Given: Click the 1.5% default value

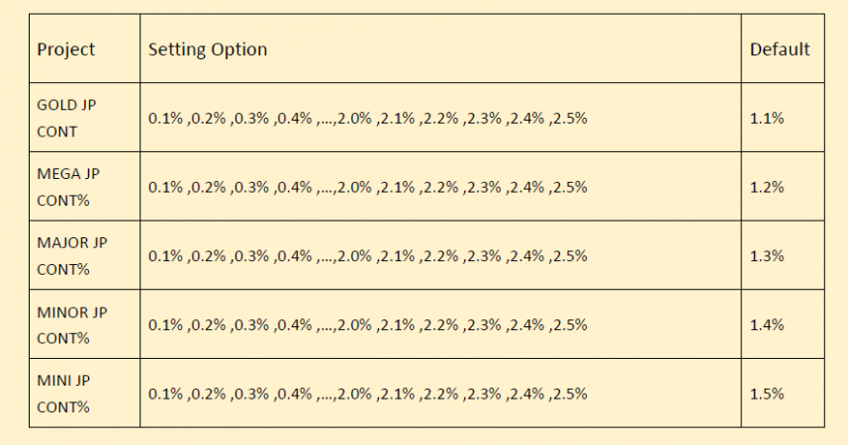Looking at the screenshot, I should (x=767, y=394).
